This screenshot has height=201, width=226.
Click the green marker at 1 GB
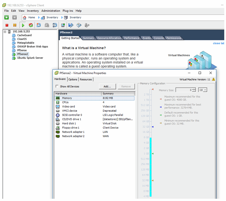coord(153,154)
